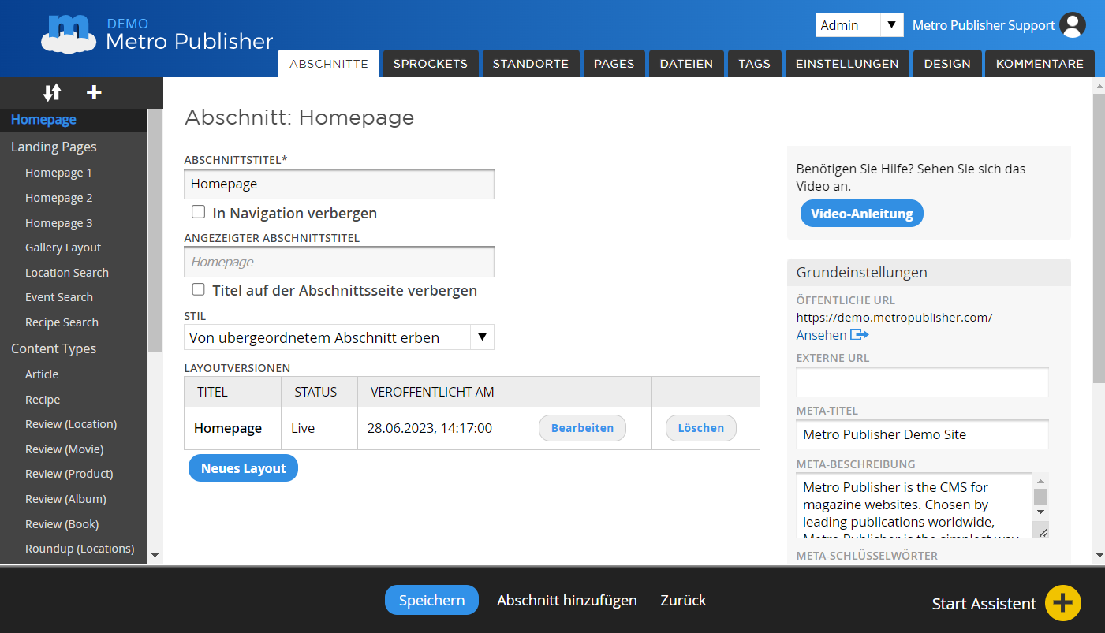The image size is (1105, 633).
Task: Click the Metro Publisher cloud logo
Action: click(x=69, y=34)
